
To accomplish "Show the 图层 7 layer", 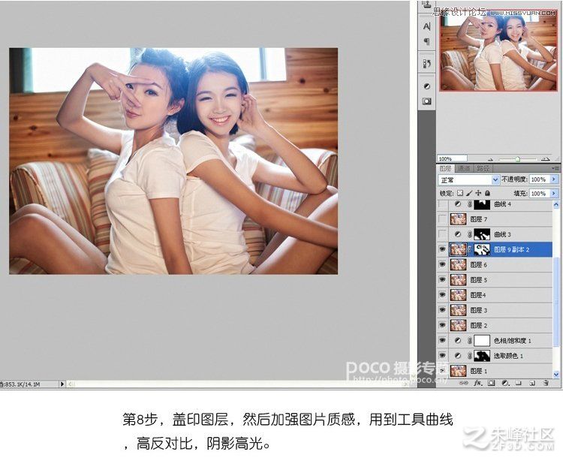I will click(443, 219).
